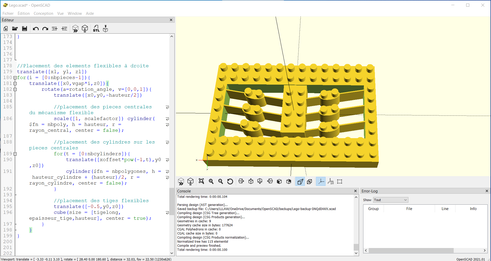Click the Viewport status text in status bar
Viewport: 491px width, 261px height.
86,259
